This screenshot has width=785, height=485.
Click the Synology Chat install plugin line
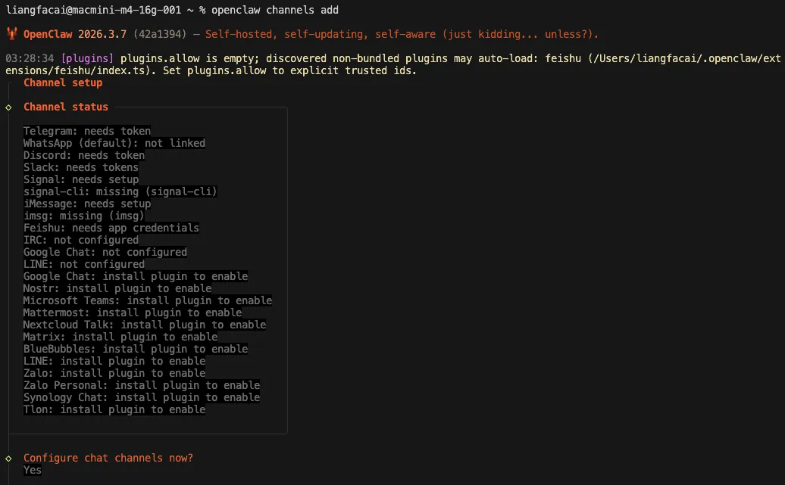tap(142, 397)
